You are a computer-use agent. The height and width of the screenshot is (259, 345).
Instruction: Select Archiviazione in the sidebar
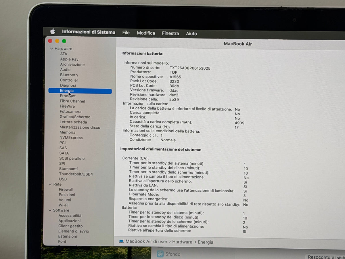pos(72,64)
